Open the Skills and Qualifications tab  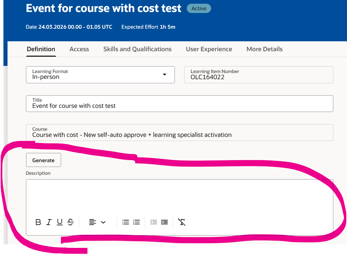pyautogui.click(x=137, y=49)
